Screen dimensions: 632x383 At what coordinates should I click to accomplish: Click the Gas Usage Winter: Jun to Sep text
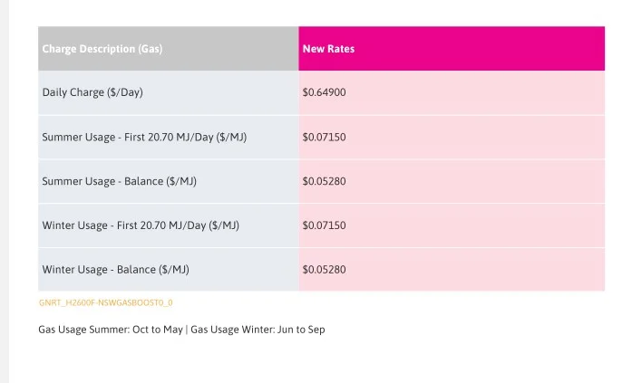point(258,330)
